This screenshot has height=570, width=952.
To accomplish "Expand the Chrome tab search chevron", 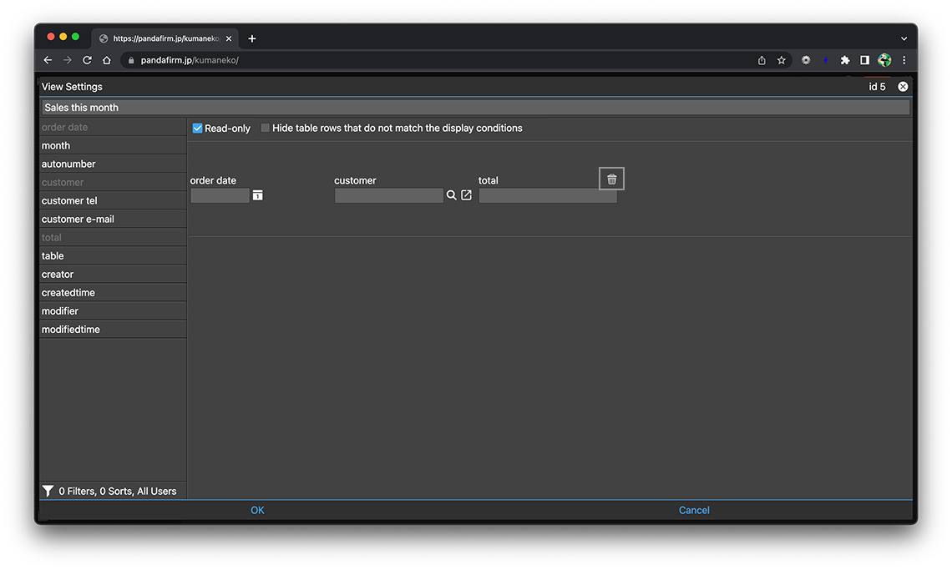I will 904,38.
